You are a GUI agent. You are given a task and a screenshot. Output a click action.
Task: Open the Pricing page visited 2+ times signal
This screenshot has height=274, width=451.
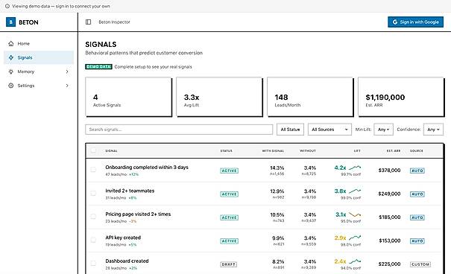click(x=138, y=214)
